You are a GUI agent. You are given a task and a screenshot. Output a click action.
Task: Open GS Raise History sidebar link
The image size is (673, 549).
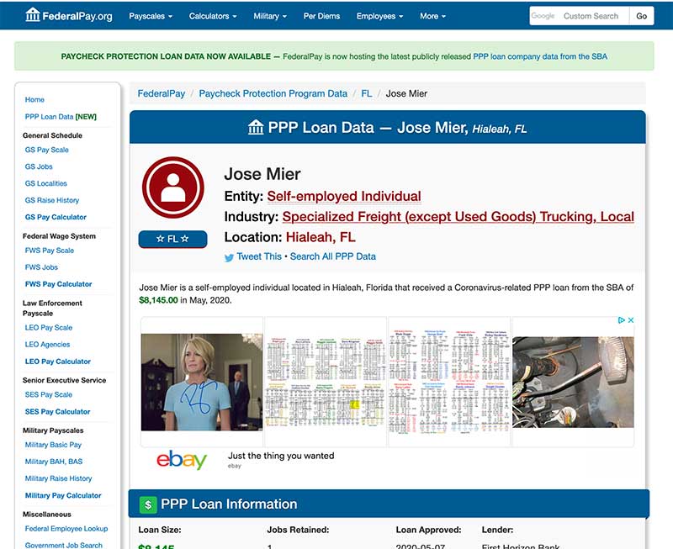click(x=52, y=200)
